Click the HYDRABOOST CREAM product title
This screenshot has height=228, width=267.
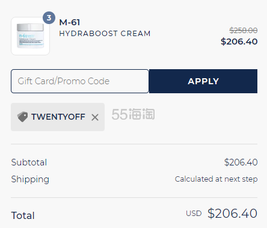point(105,34)
